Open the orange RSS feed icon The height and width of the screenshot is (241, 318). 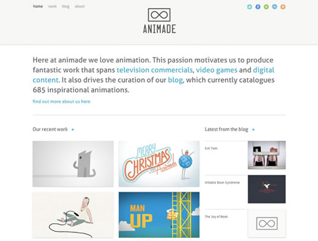click(x=283, y=7)
